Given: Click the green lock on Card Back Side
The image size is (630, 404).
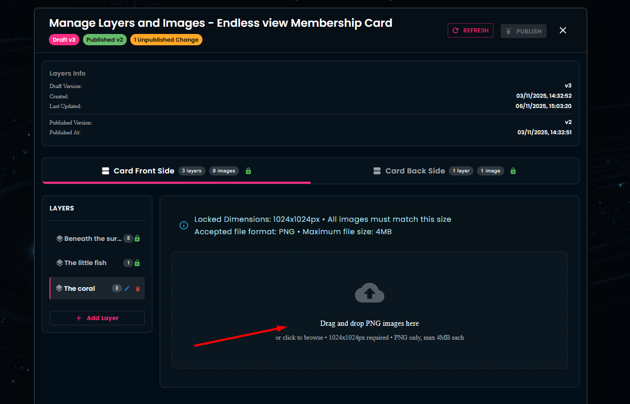Looking at the screenshot, I should point(513,171).
